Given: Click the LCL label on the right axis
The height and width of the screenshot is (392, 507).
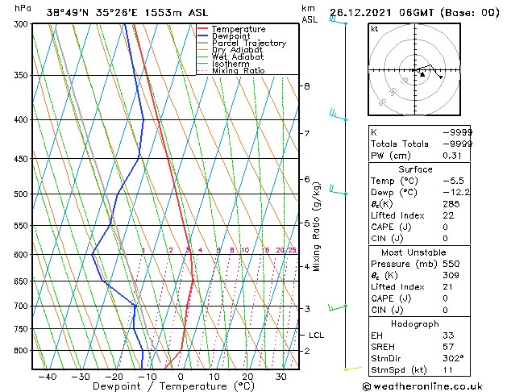Looking at the screenshot, I should pos(316,335).
